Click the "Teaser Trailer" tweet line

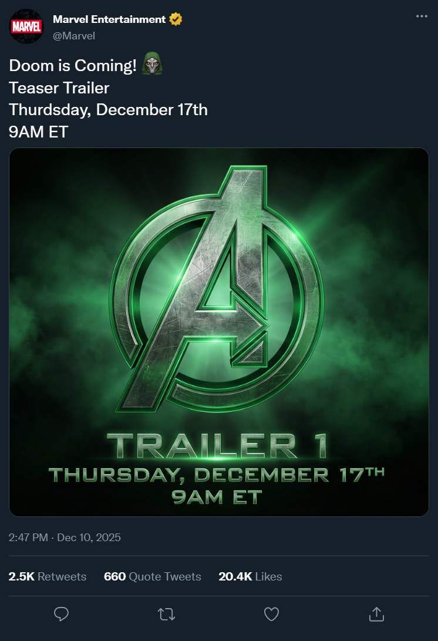pos(59,88)
